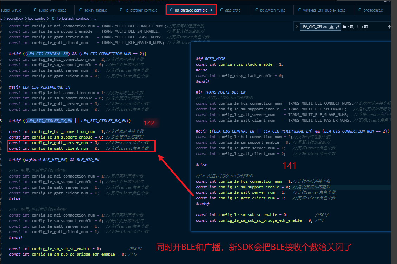This screenshot has width=397, height=264.
Task: Toggle Match Case in the find box
Action: (325, 27)
